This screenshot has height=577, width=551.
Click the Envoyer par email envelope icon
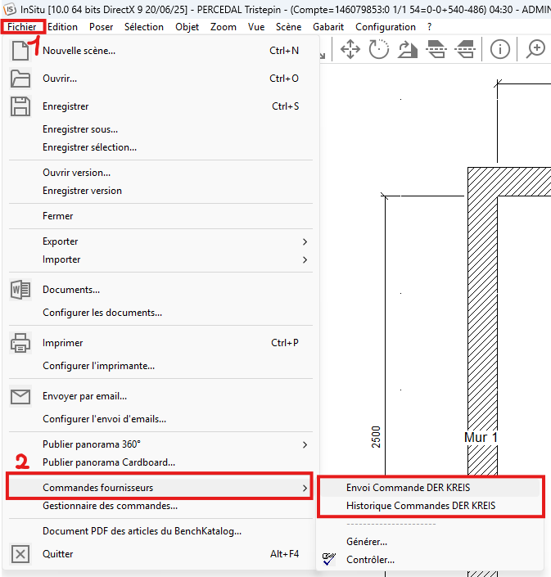pos(20,397)
